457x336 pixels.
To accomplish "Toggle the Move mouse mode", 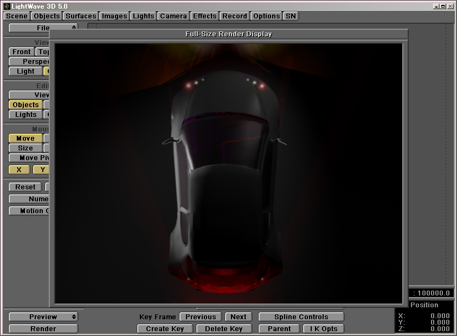I will tap(25, 139).
